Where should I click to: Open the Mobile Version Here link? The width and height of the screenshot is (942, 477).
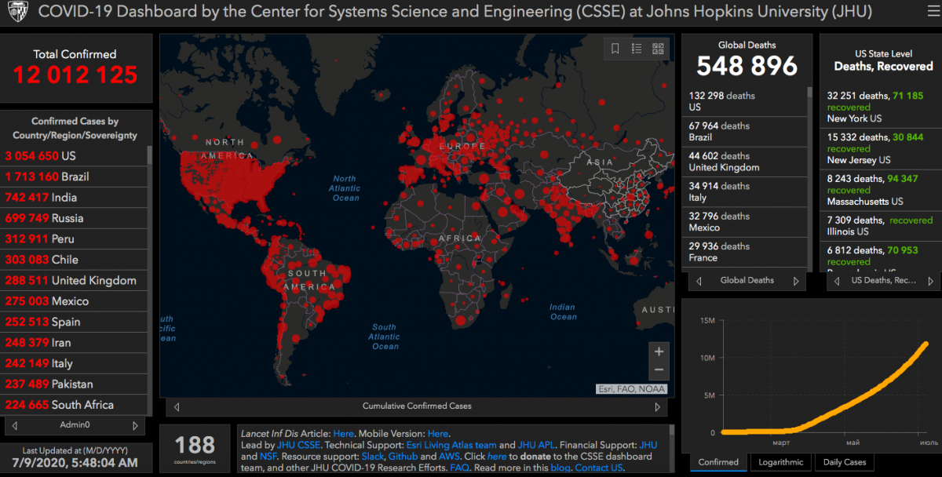[x=438, y=433]
